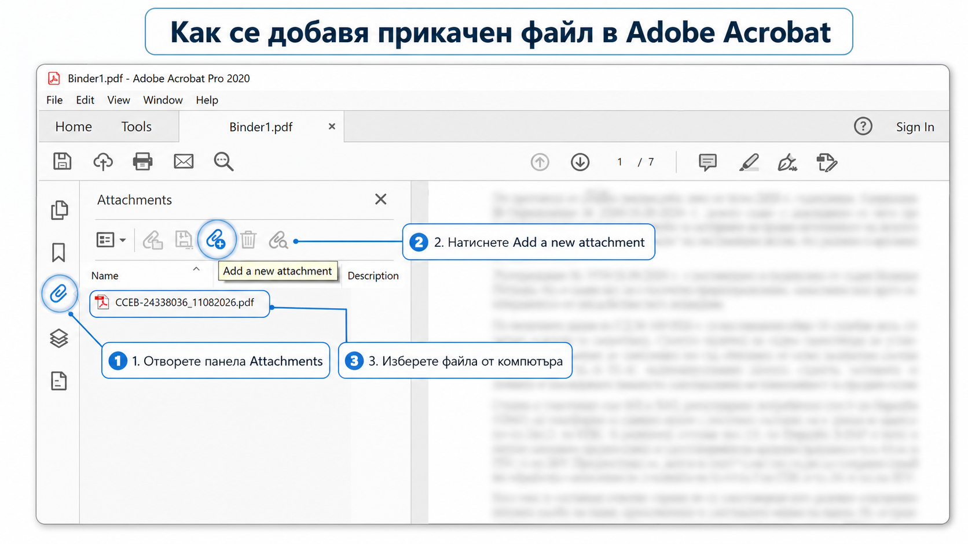968x544 pixels.
Task: Click Open file in native application icon
Action: [x=153, y=240]
